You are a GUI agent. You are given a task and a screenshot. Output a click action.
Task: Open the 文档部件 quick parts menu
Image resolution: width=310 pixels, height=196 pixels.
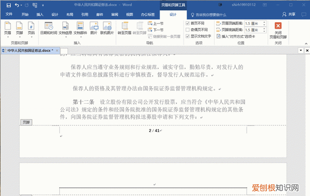click(80, 30)
